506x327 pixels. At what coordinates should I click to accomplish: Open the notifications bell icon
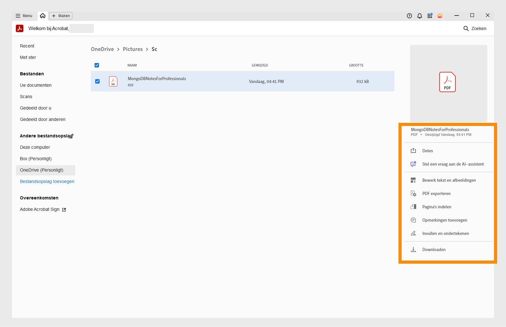419,16
